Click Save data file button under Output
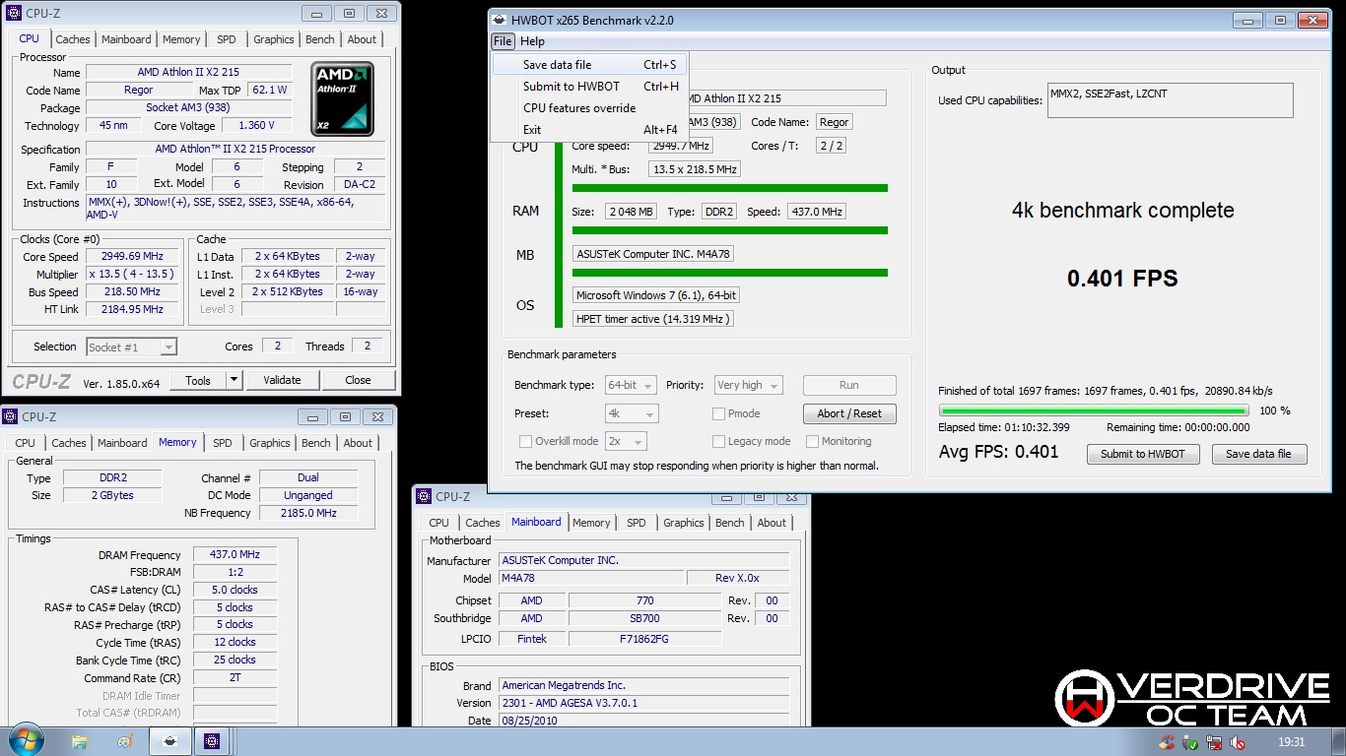Screen dimensions: 1346x756 click(1258, 454)
